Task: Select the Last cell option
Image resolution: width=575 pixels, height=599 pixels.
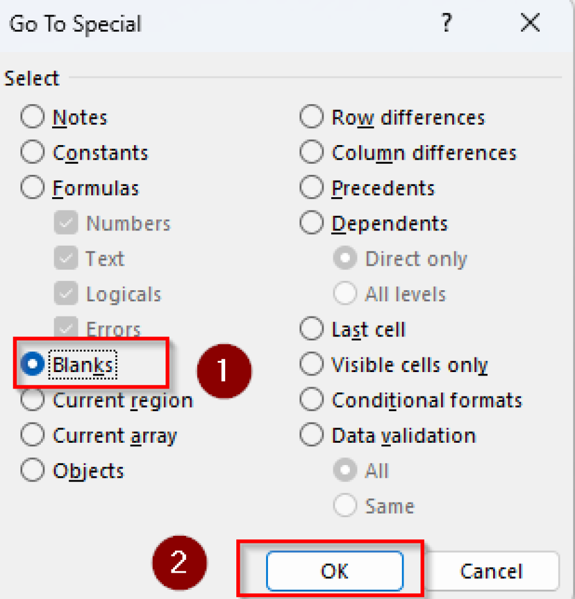Action: [311, 329]
